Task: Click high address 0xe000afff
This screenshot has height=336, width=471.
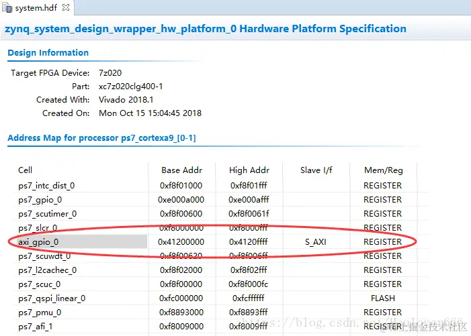Action: click(249, 200)
